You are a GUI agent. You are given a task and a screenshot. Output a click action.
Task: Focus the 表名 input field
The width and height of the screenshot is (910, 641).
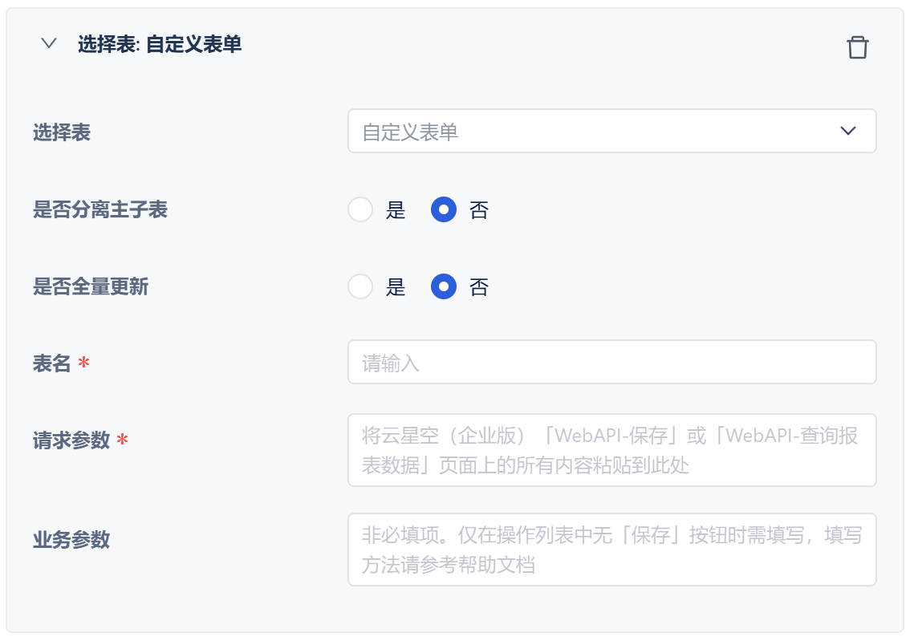[611, 363]
